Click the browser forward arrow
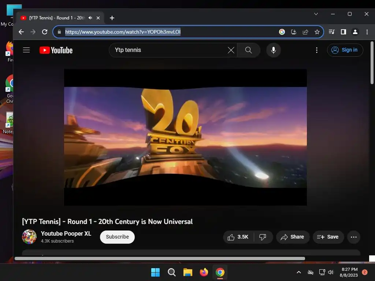Viewport: 375px width, 281px height. tap(33, 32)
